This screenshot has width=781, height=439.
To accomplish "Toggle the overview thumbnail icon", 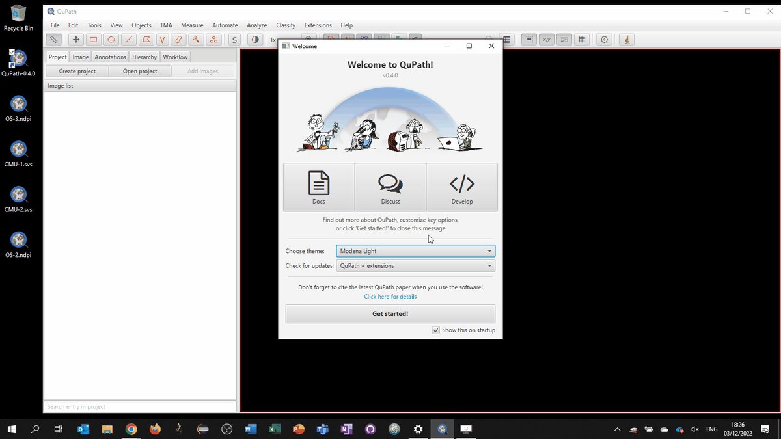I will pyautogui.click(x=530, y=40).
